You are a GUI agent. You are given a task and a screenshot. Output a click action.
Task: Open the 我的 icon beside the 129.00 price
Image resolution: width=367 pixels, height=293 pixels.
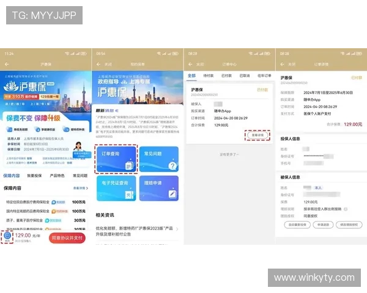pyautogui.click(x=7, y=236)
